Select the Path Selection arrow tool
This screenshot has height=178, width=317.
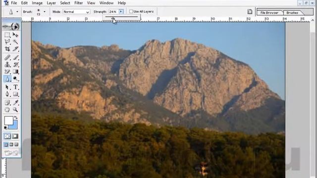7,87
